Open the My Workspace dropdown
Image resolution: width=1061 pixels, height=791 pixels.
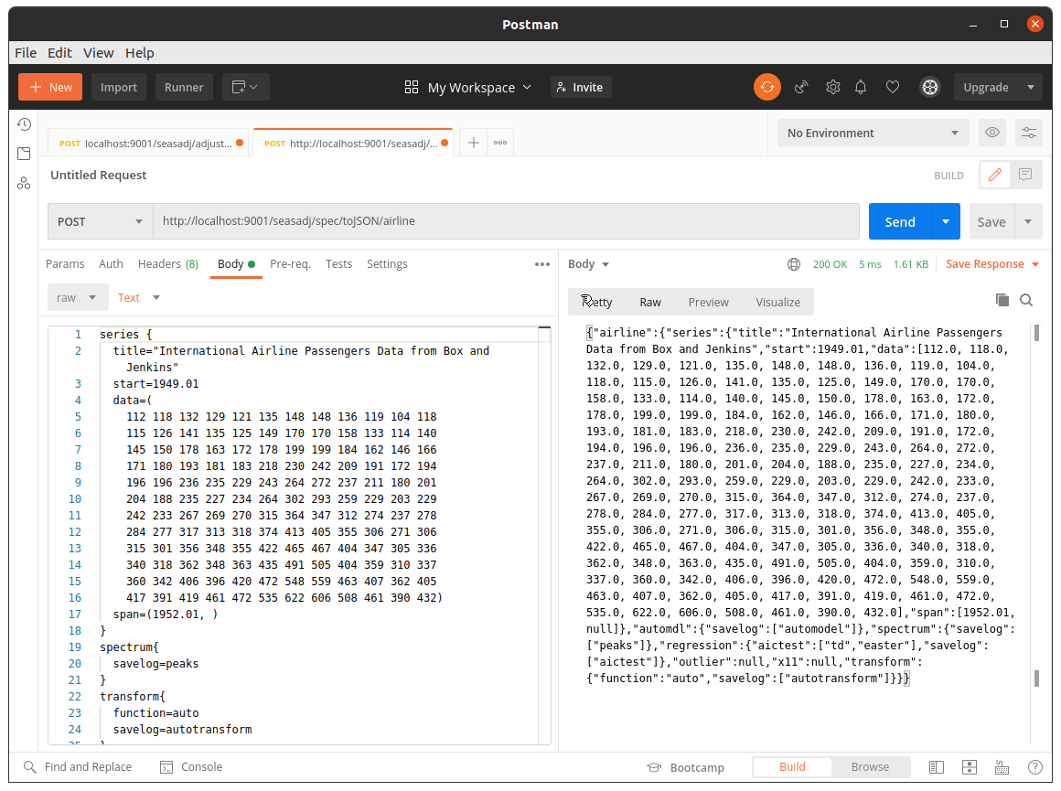click(x=468, y=87)
